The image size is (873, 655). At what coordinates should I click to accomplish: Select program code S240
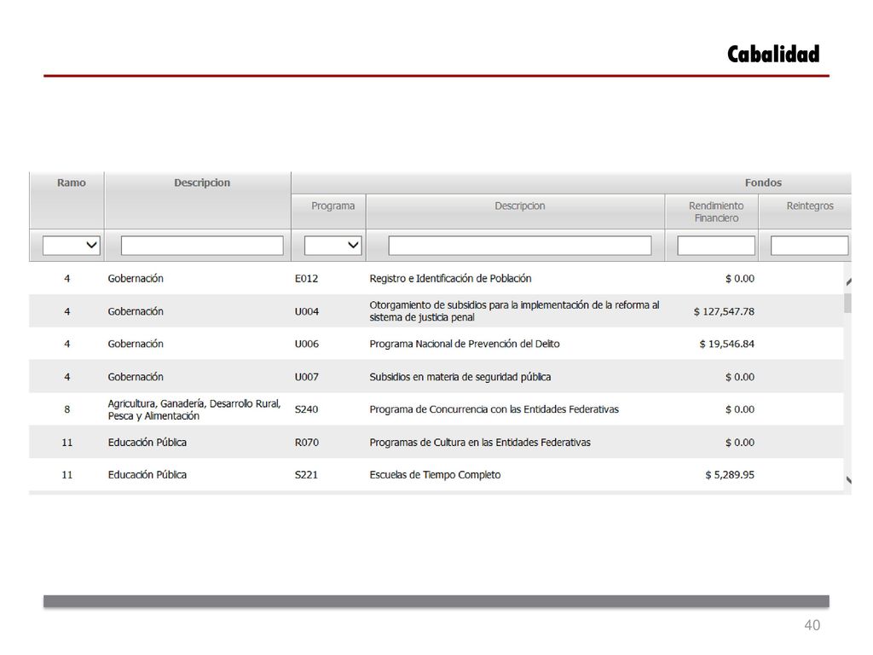coord(306,409)
